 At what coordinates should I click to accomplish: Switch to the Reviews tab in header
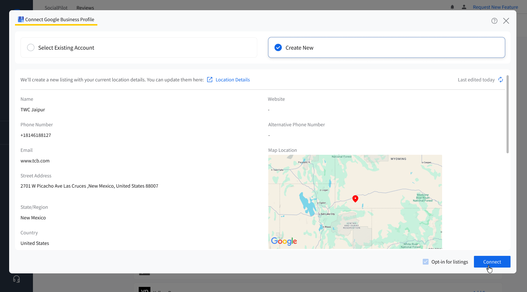click(85, 8)
